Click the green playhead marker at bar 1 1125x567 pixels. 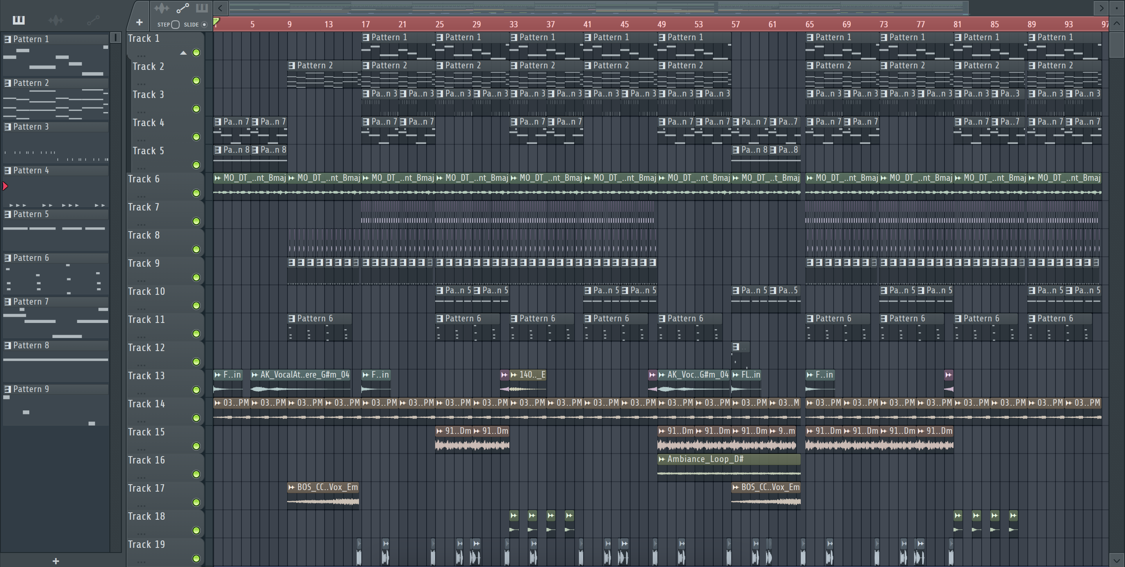click(x=216, y=21)
